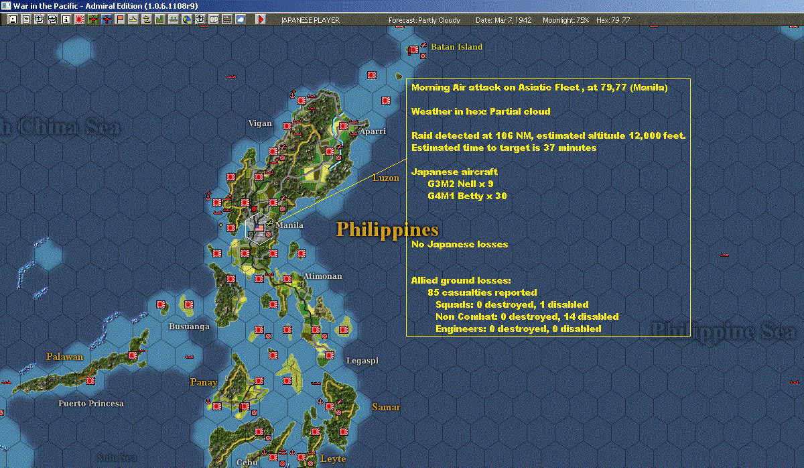Click the application icon in the title bar
This screenshot has height=468, width=804.
[x=5, y=5]
